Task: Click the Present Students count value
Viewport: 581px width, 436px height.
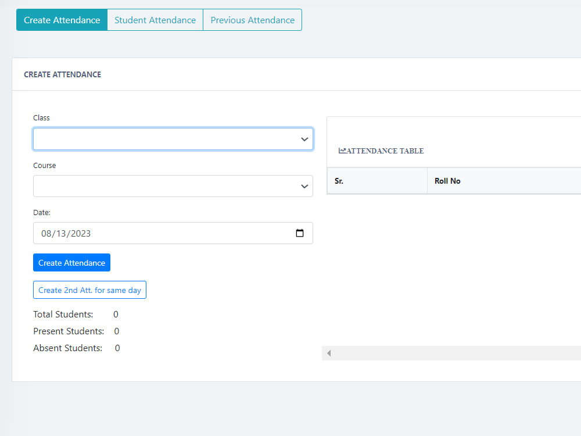Action: point(116,331)
